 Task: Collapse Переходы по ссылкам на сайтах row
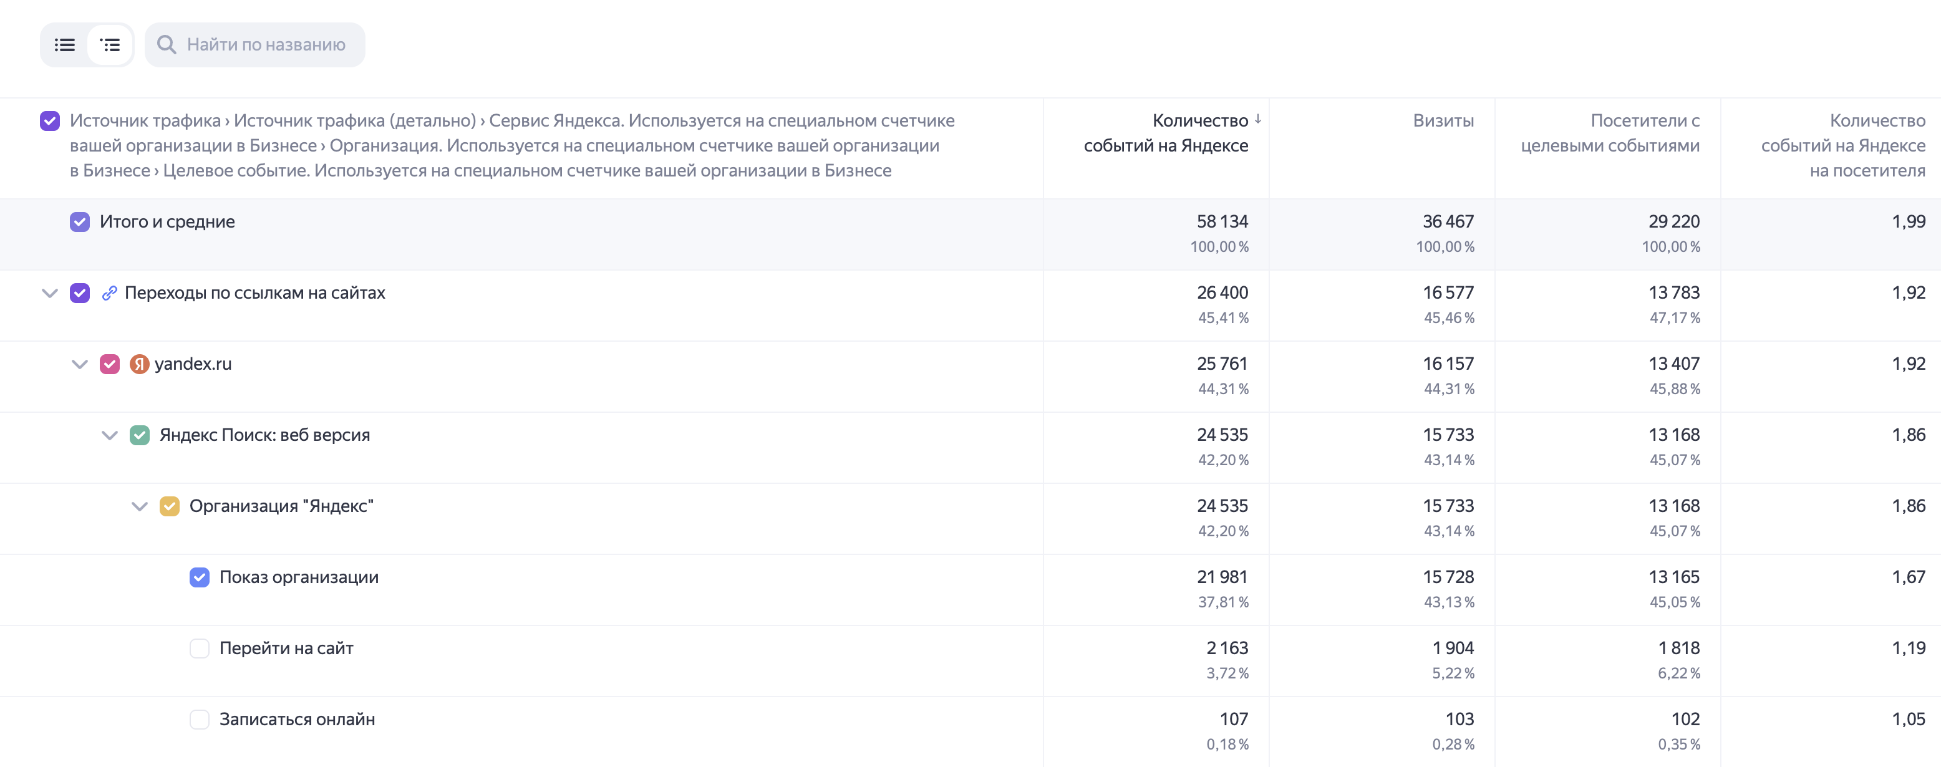tap(50, 293)
